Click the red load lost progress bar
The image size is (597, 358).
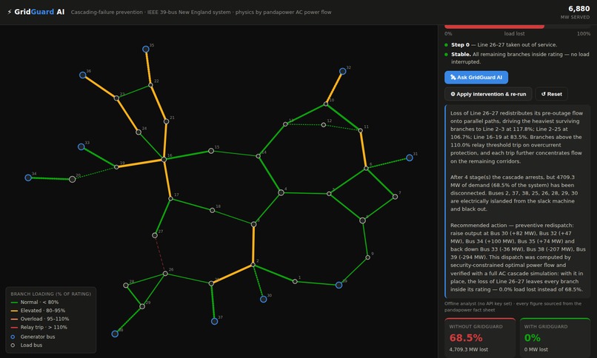pos(494,26)
